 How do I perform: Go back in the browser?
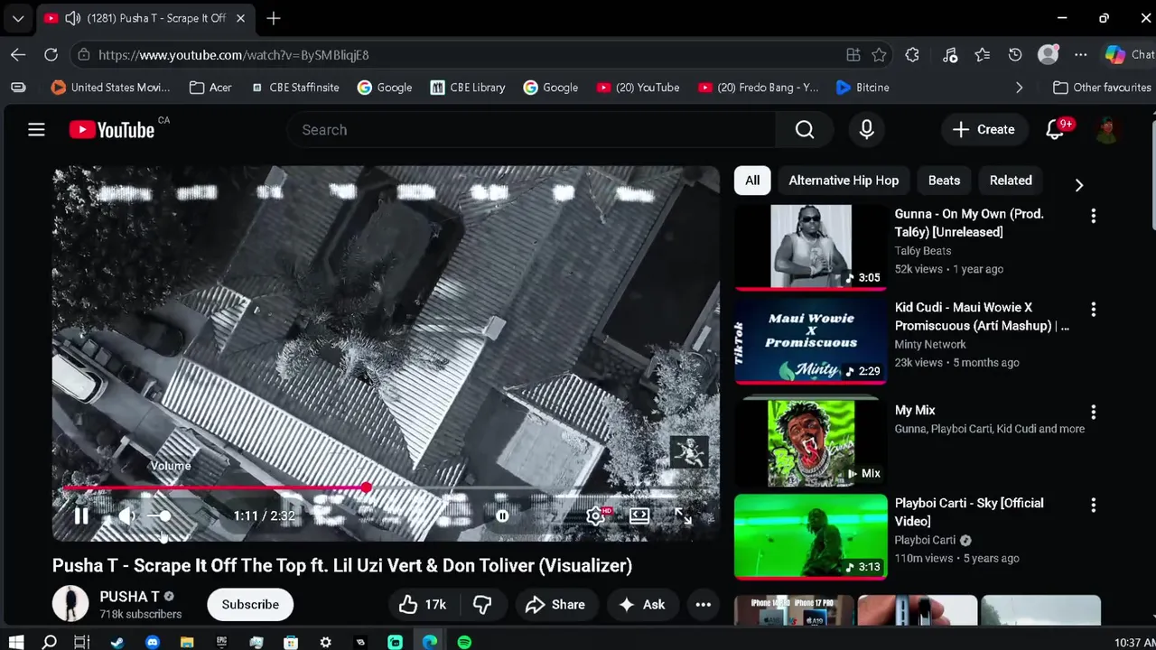pos(18,55)
